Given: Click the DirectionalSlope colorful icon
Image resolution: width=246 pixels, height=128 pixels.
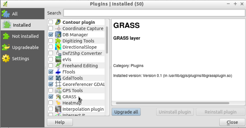Looking at the screenshot, I should tap(58, 47).
